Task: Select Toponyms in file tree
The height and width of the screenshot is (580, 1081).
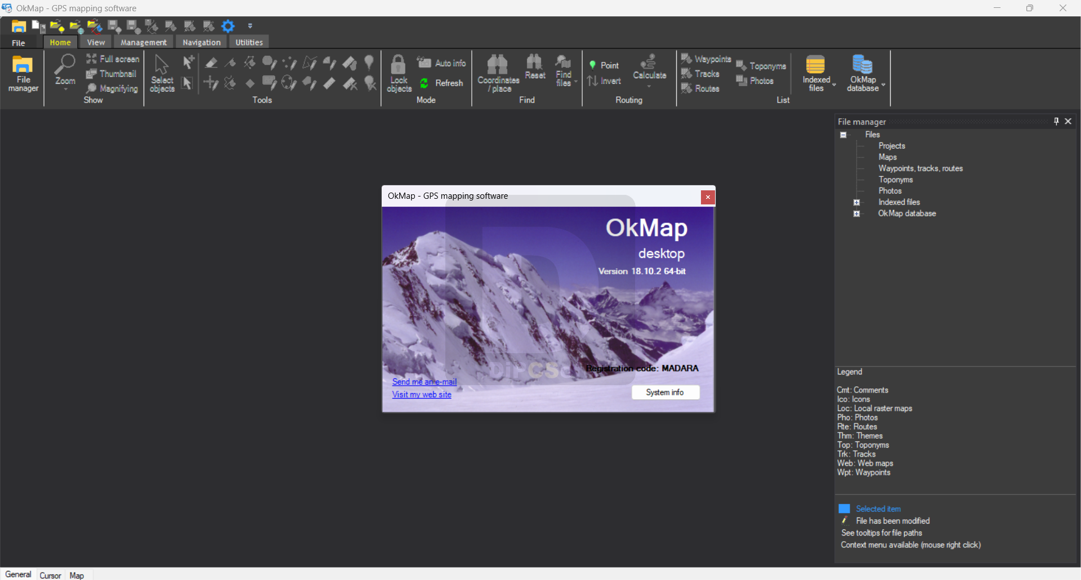Action: pos(896,180)
